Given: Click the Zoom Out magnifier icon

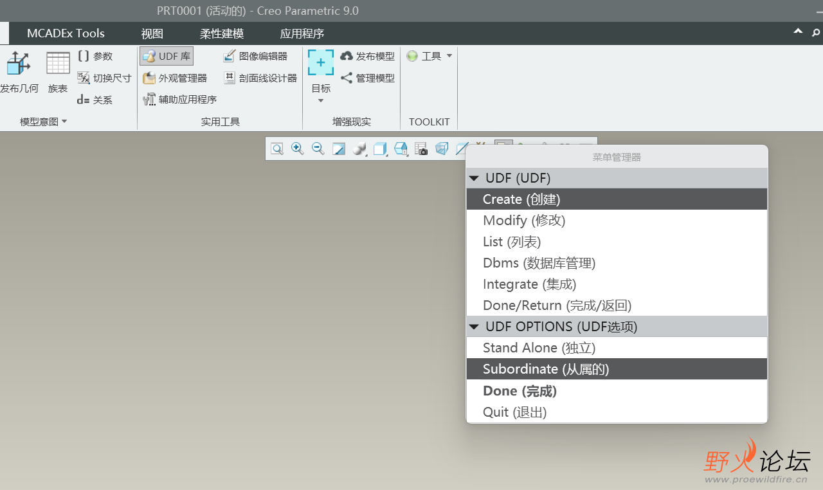Looking at the screenshot, I should click(x=318, y=149).
